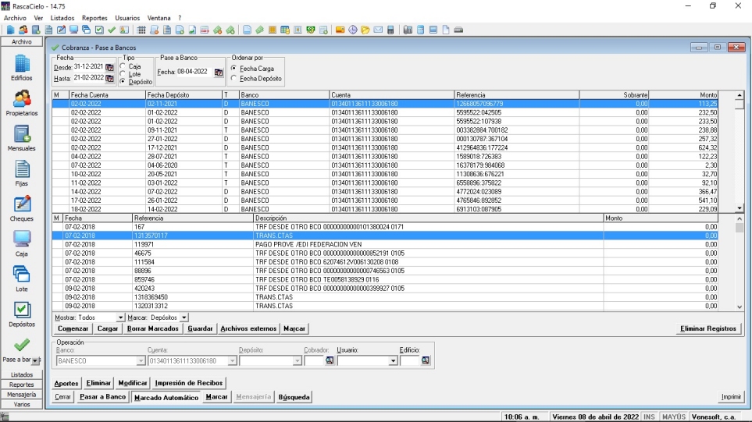752x422 pixels.
Task: Open Lote sidebar icon
Action: point(22,278)
